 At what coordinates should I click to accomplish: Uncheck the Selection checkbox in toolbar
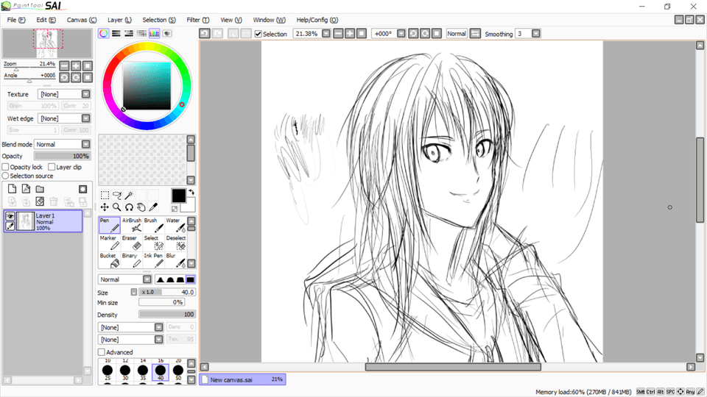point(258,34)
